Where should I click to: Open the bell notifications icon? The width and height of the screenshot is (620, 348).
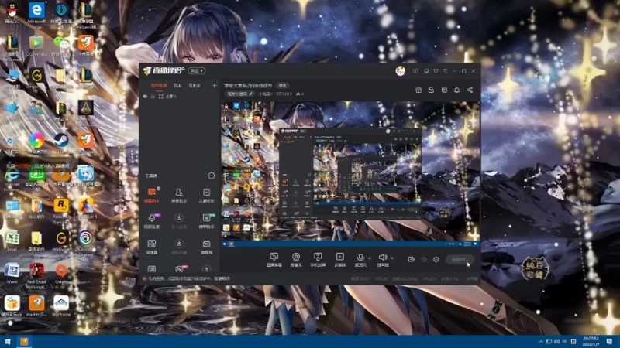click(x=456, y=90)
